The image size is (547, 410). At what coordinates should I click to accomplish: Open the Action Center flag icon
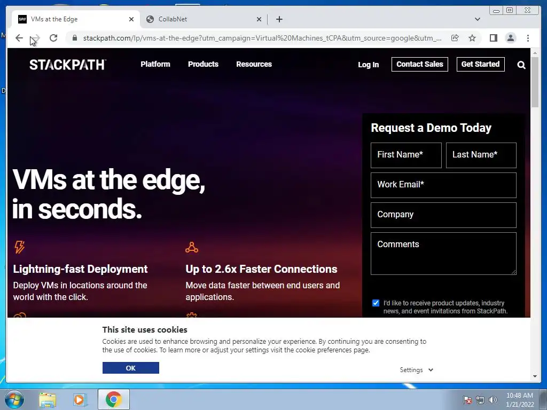pyautogui.click(x=467, y=400)
